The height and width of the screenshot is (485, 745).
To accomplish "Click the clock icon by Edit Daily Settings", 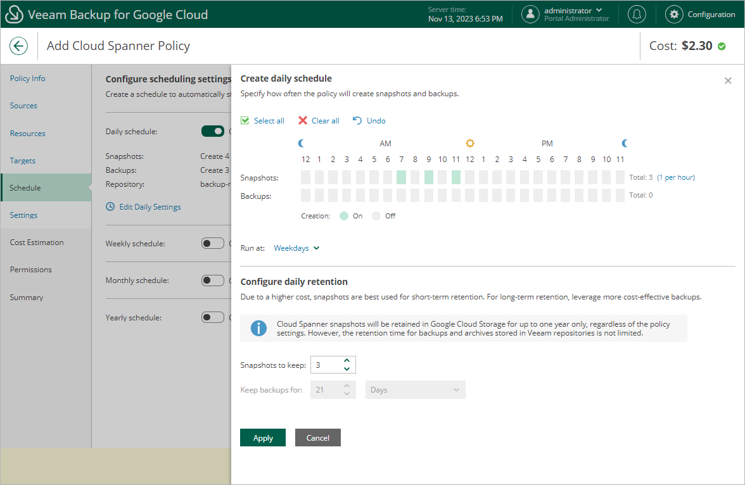I will tap(110, 206).
